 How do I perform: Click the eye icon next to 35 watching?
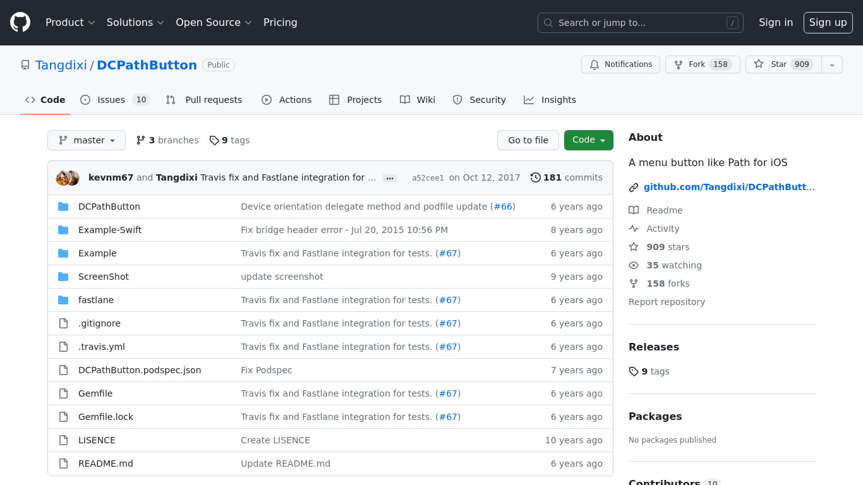tap(634, 265)
